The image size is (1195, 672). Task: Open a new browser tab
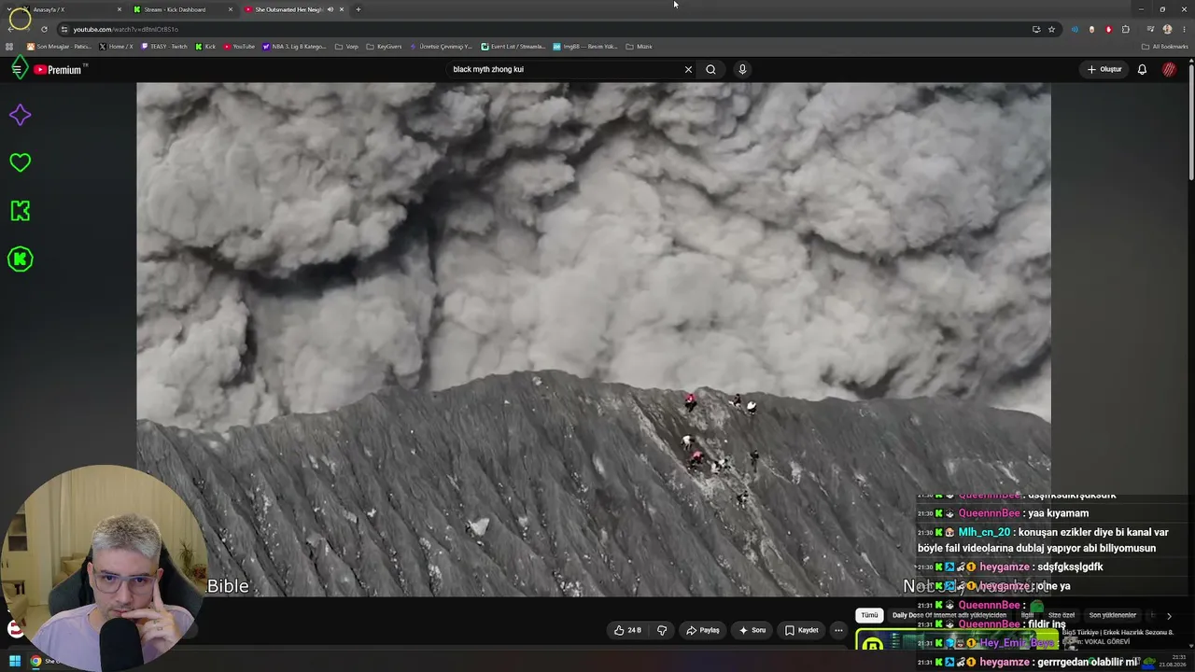pyautogui.click(x=358, y=9)
